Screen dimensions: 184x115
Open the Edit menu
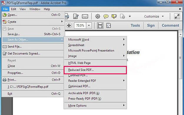pyautogui.click(x=14, y=9)
